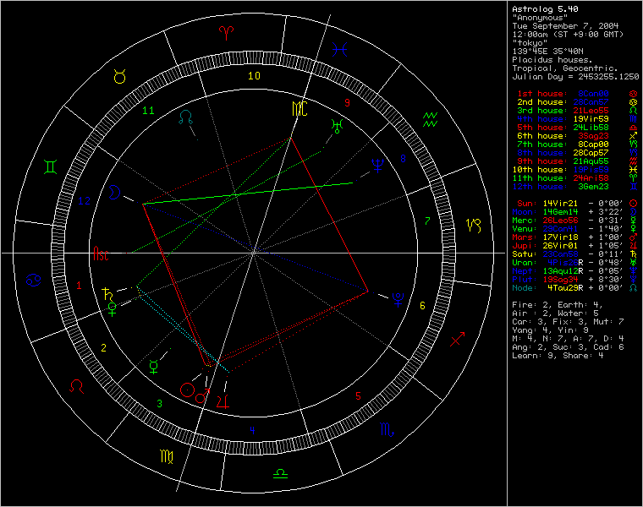643x507 pixels.
Task: Click the green Mercury glyph in the chart
Action: pyautogui.click(x=154, y=368)
